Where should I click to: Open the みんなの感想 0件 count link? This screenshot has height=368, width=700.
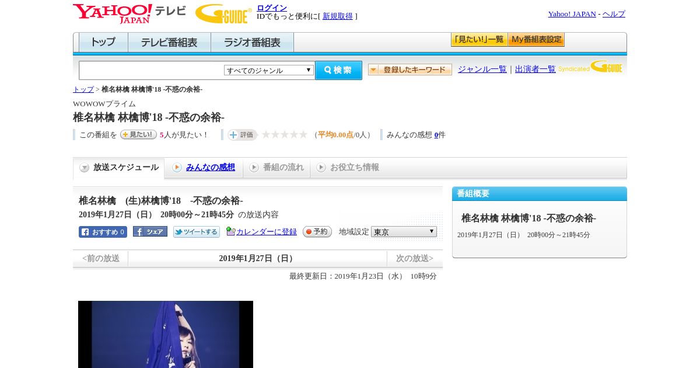click(436, 135)
